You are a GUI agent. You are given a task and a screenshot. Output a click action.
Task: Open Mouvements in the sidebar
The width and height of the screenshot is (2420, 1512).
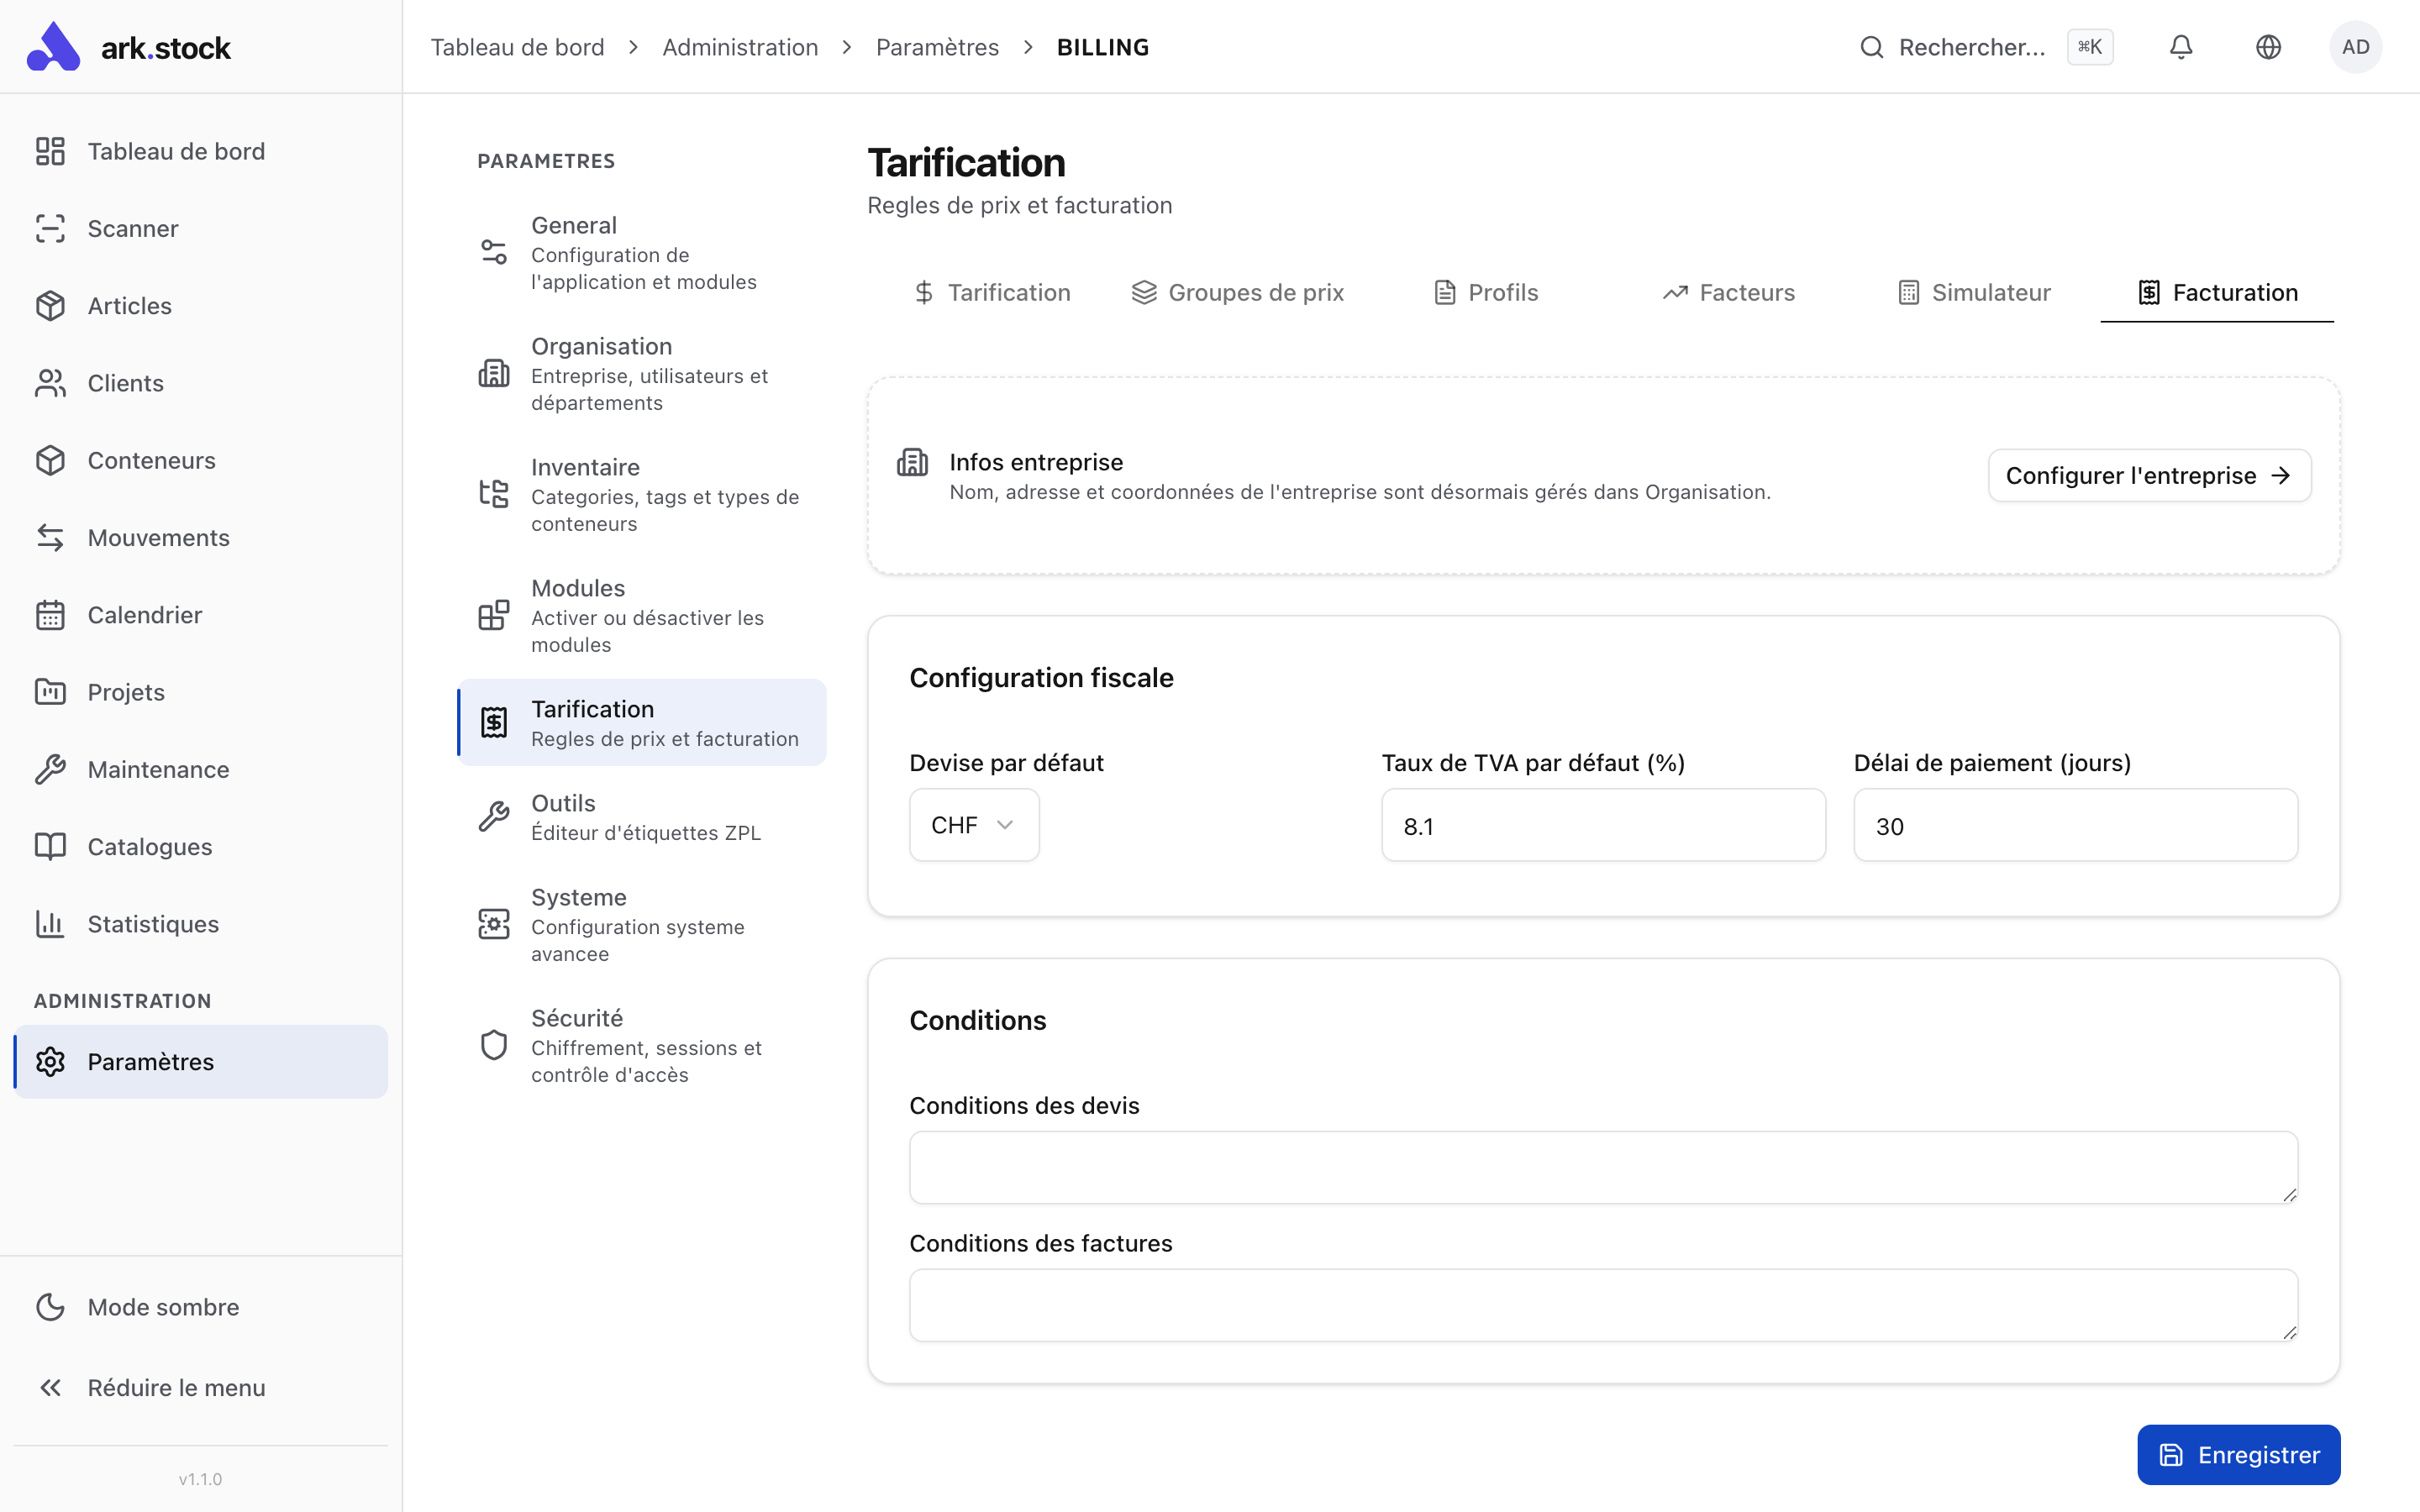click(x=158, y=537)
